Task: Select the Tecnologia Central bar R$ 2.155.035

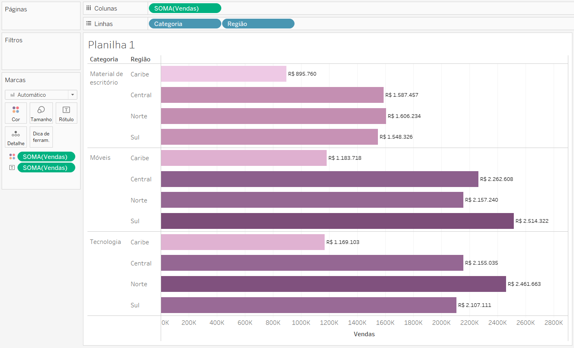Action: (x=312, y=263)
